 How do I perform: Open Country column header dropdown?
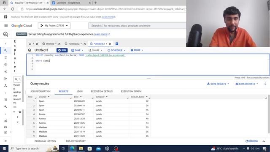(49, 97)
